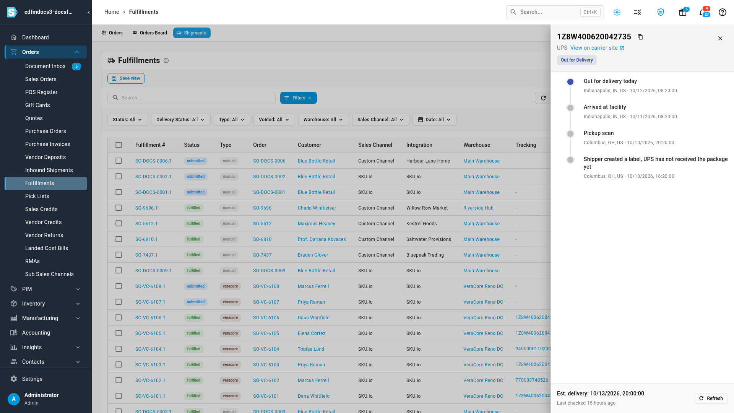Screen dimensions: 734x413
Task: Click the global Search box in top bar
Action: [555, 12]
